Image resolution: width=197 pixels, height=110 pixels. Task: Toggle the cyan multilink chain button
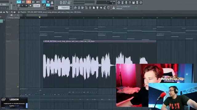(x=48, y=5)
